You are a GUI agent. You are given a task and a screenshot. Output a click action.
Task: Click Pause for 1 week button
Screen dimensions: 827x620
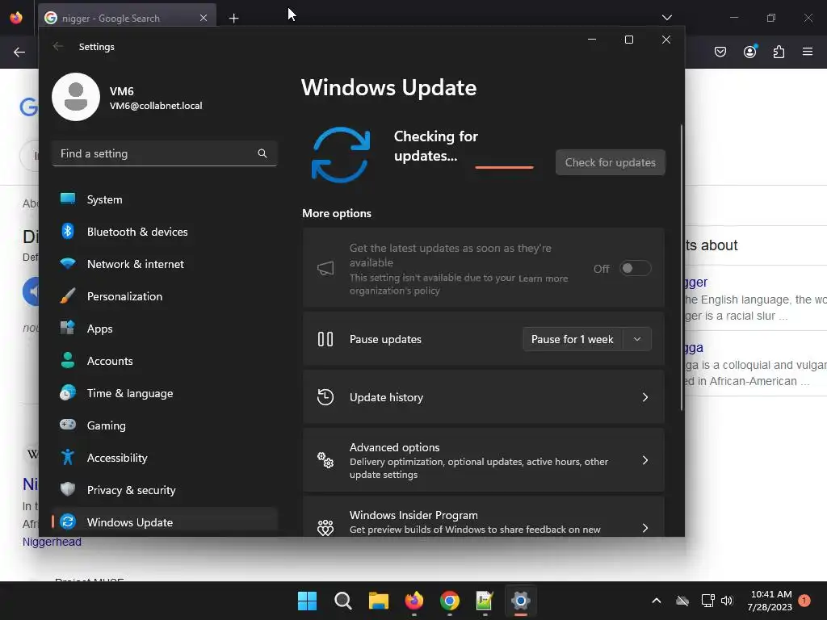click(x=573, y=339)
